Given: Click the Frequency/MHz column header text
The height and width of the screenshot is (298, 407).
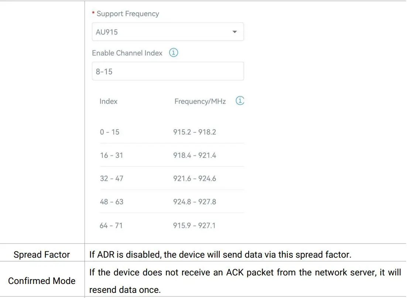Looking at the screenshot, I should [200, 101].
